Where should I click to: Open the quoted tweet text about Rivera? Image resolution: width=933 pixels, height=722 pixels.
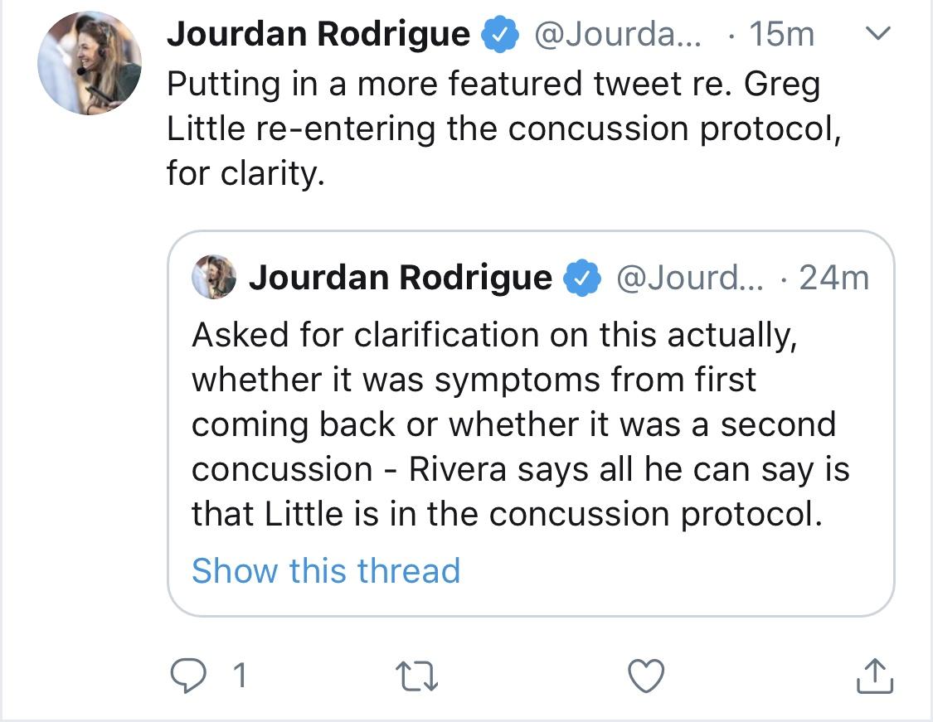(x=520, y=424)
